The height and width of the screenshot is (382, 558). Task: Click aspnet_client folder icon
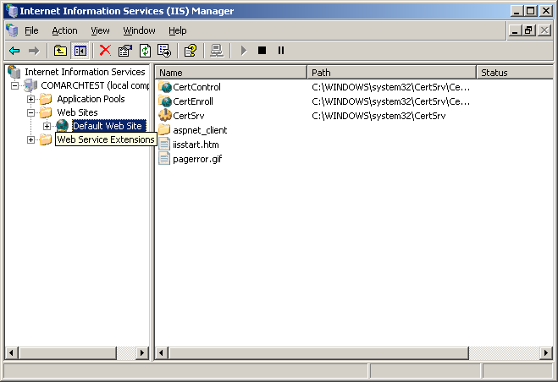(x=164, y=129)
